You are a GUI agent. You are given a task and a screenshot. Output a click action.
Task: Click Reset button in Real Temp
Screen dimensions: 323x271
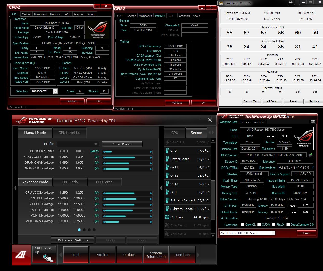[293, 101]
